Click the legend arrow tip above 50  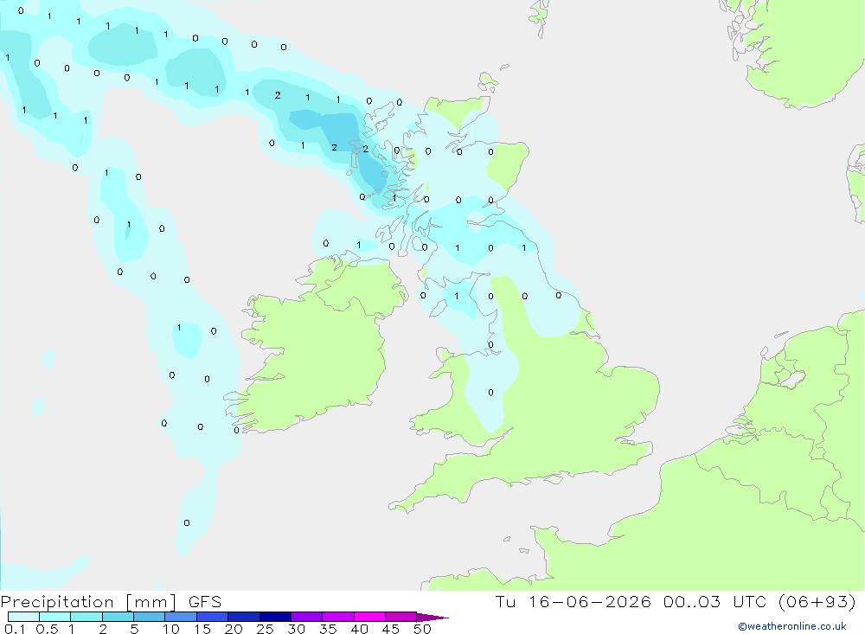432,618
